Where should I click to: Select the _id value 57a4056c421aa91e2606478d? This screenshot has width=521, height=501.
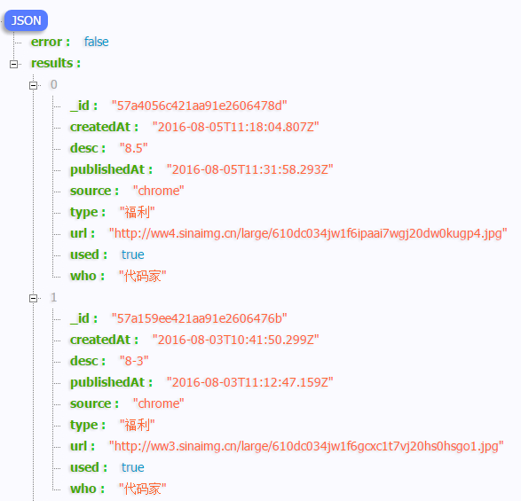click(200, 106)
